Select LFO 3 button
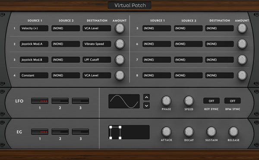 80,101
